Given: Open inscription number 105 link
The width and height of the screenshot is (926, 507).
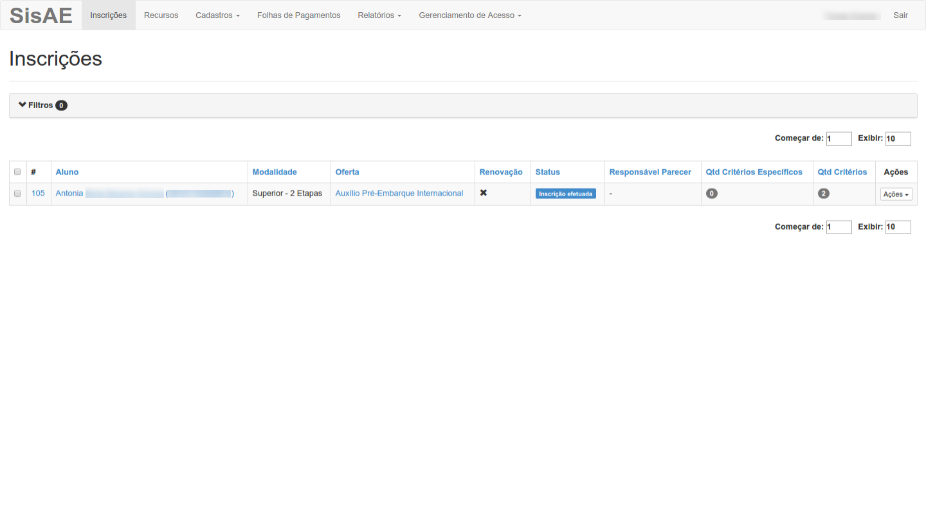Looking at the screenshot, I should pos(38,193).
